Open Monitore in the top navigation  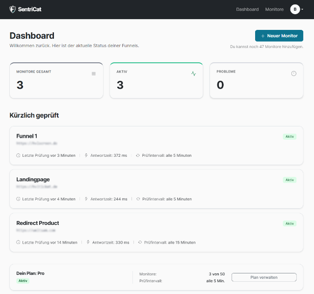point(274,9)
